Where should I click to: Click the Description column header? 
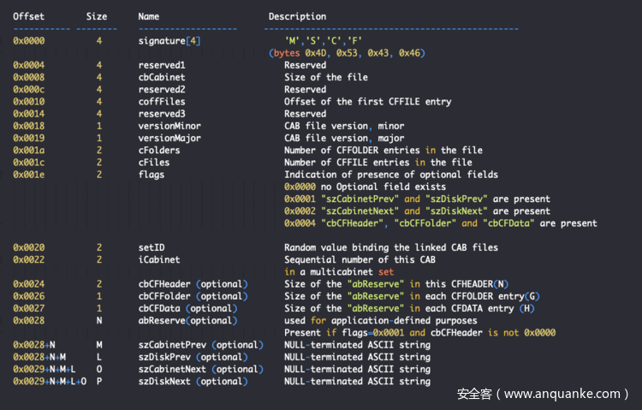click(297, 16)
